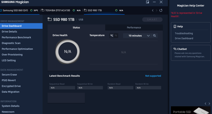The image size is (212, 114).
Task: Click the Sequential Write N/A field
Action: pyautogui.click(x=90, y=88)
